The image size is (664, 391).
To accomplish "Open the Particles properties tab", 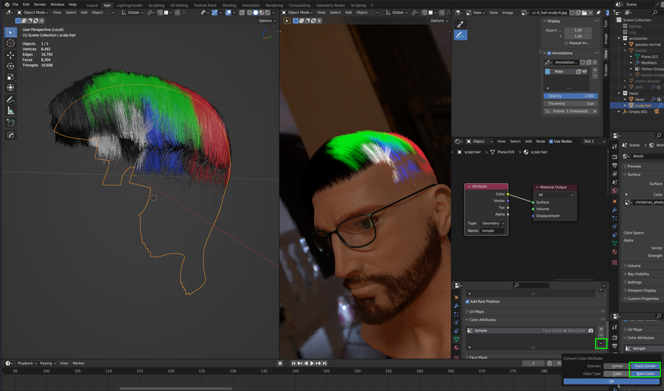I will click(x=457, y=314).
